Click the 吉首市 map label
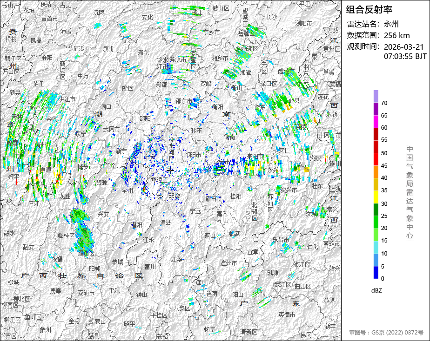The image size is (430, 341). 50,19
